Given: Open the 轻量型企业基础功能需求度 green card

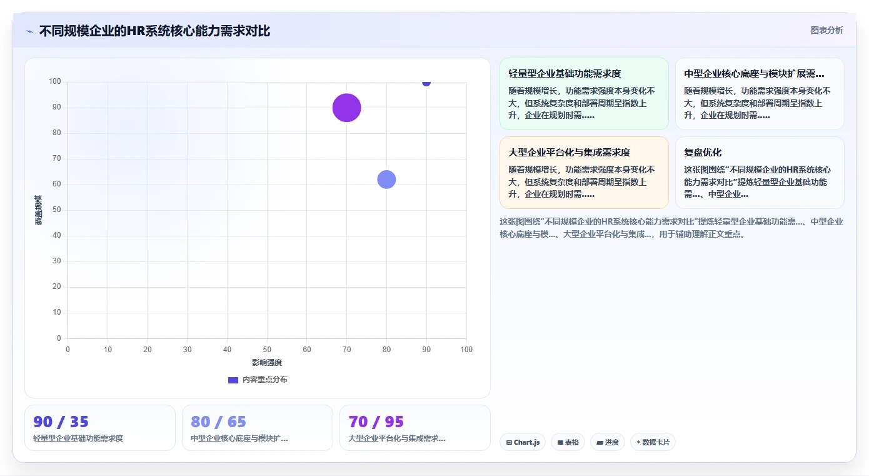Looking at the screenshot, I should click(584, 94).
